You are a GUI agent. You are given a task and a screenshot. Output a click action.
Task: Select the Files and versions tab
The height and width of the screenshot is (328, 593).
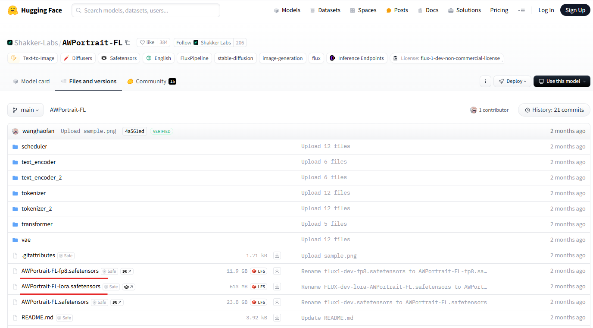click(x=88, y=81)
